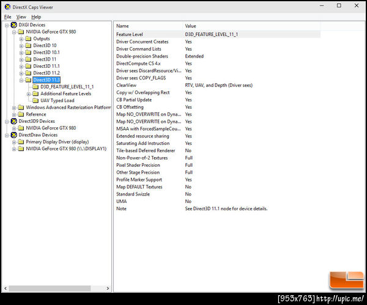Select the Direct3D 10.1 tree item
This screenshot has height=305, width=367.
tap(46, 53)
